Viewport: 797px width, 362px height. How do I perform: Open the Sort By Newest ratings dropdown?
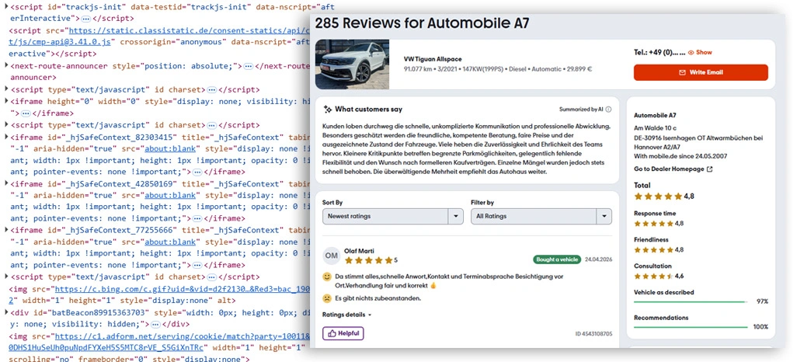pos(392,217)
